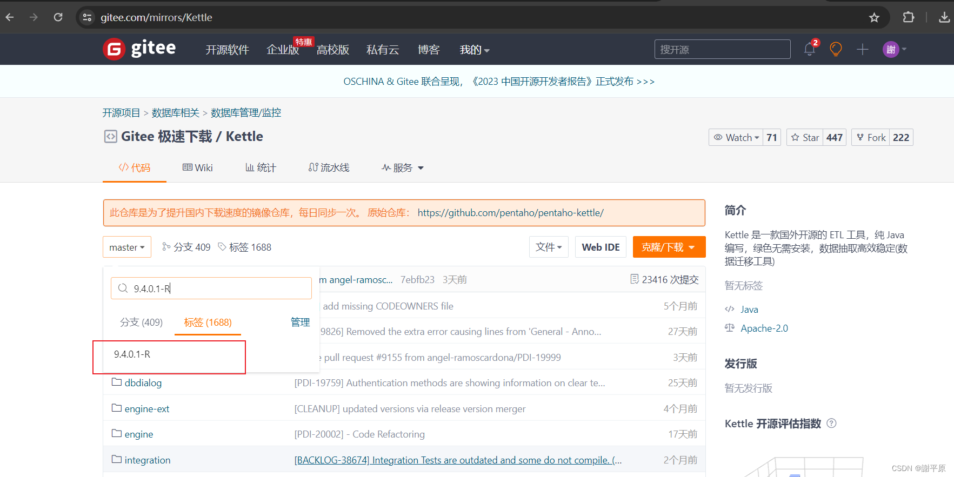Screen dimensions: 954x477
Task: Click the search magnifier in tag filter
Action: [x=123, y=288]
